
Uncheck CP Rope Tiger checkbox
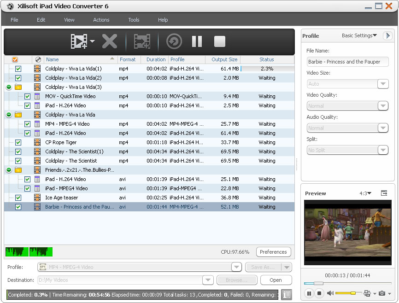[18, 142]
